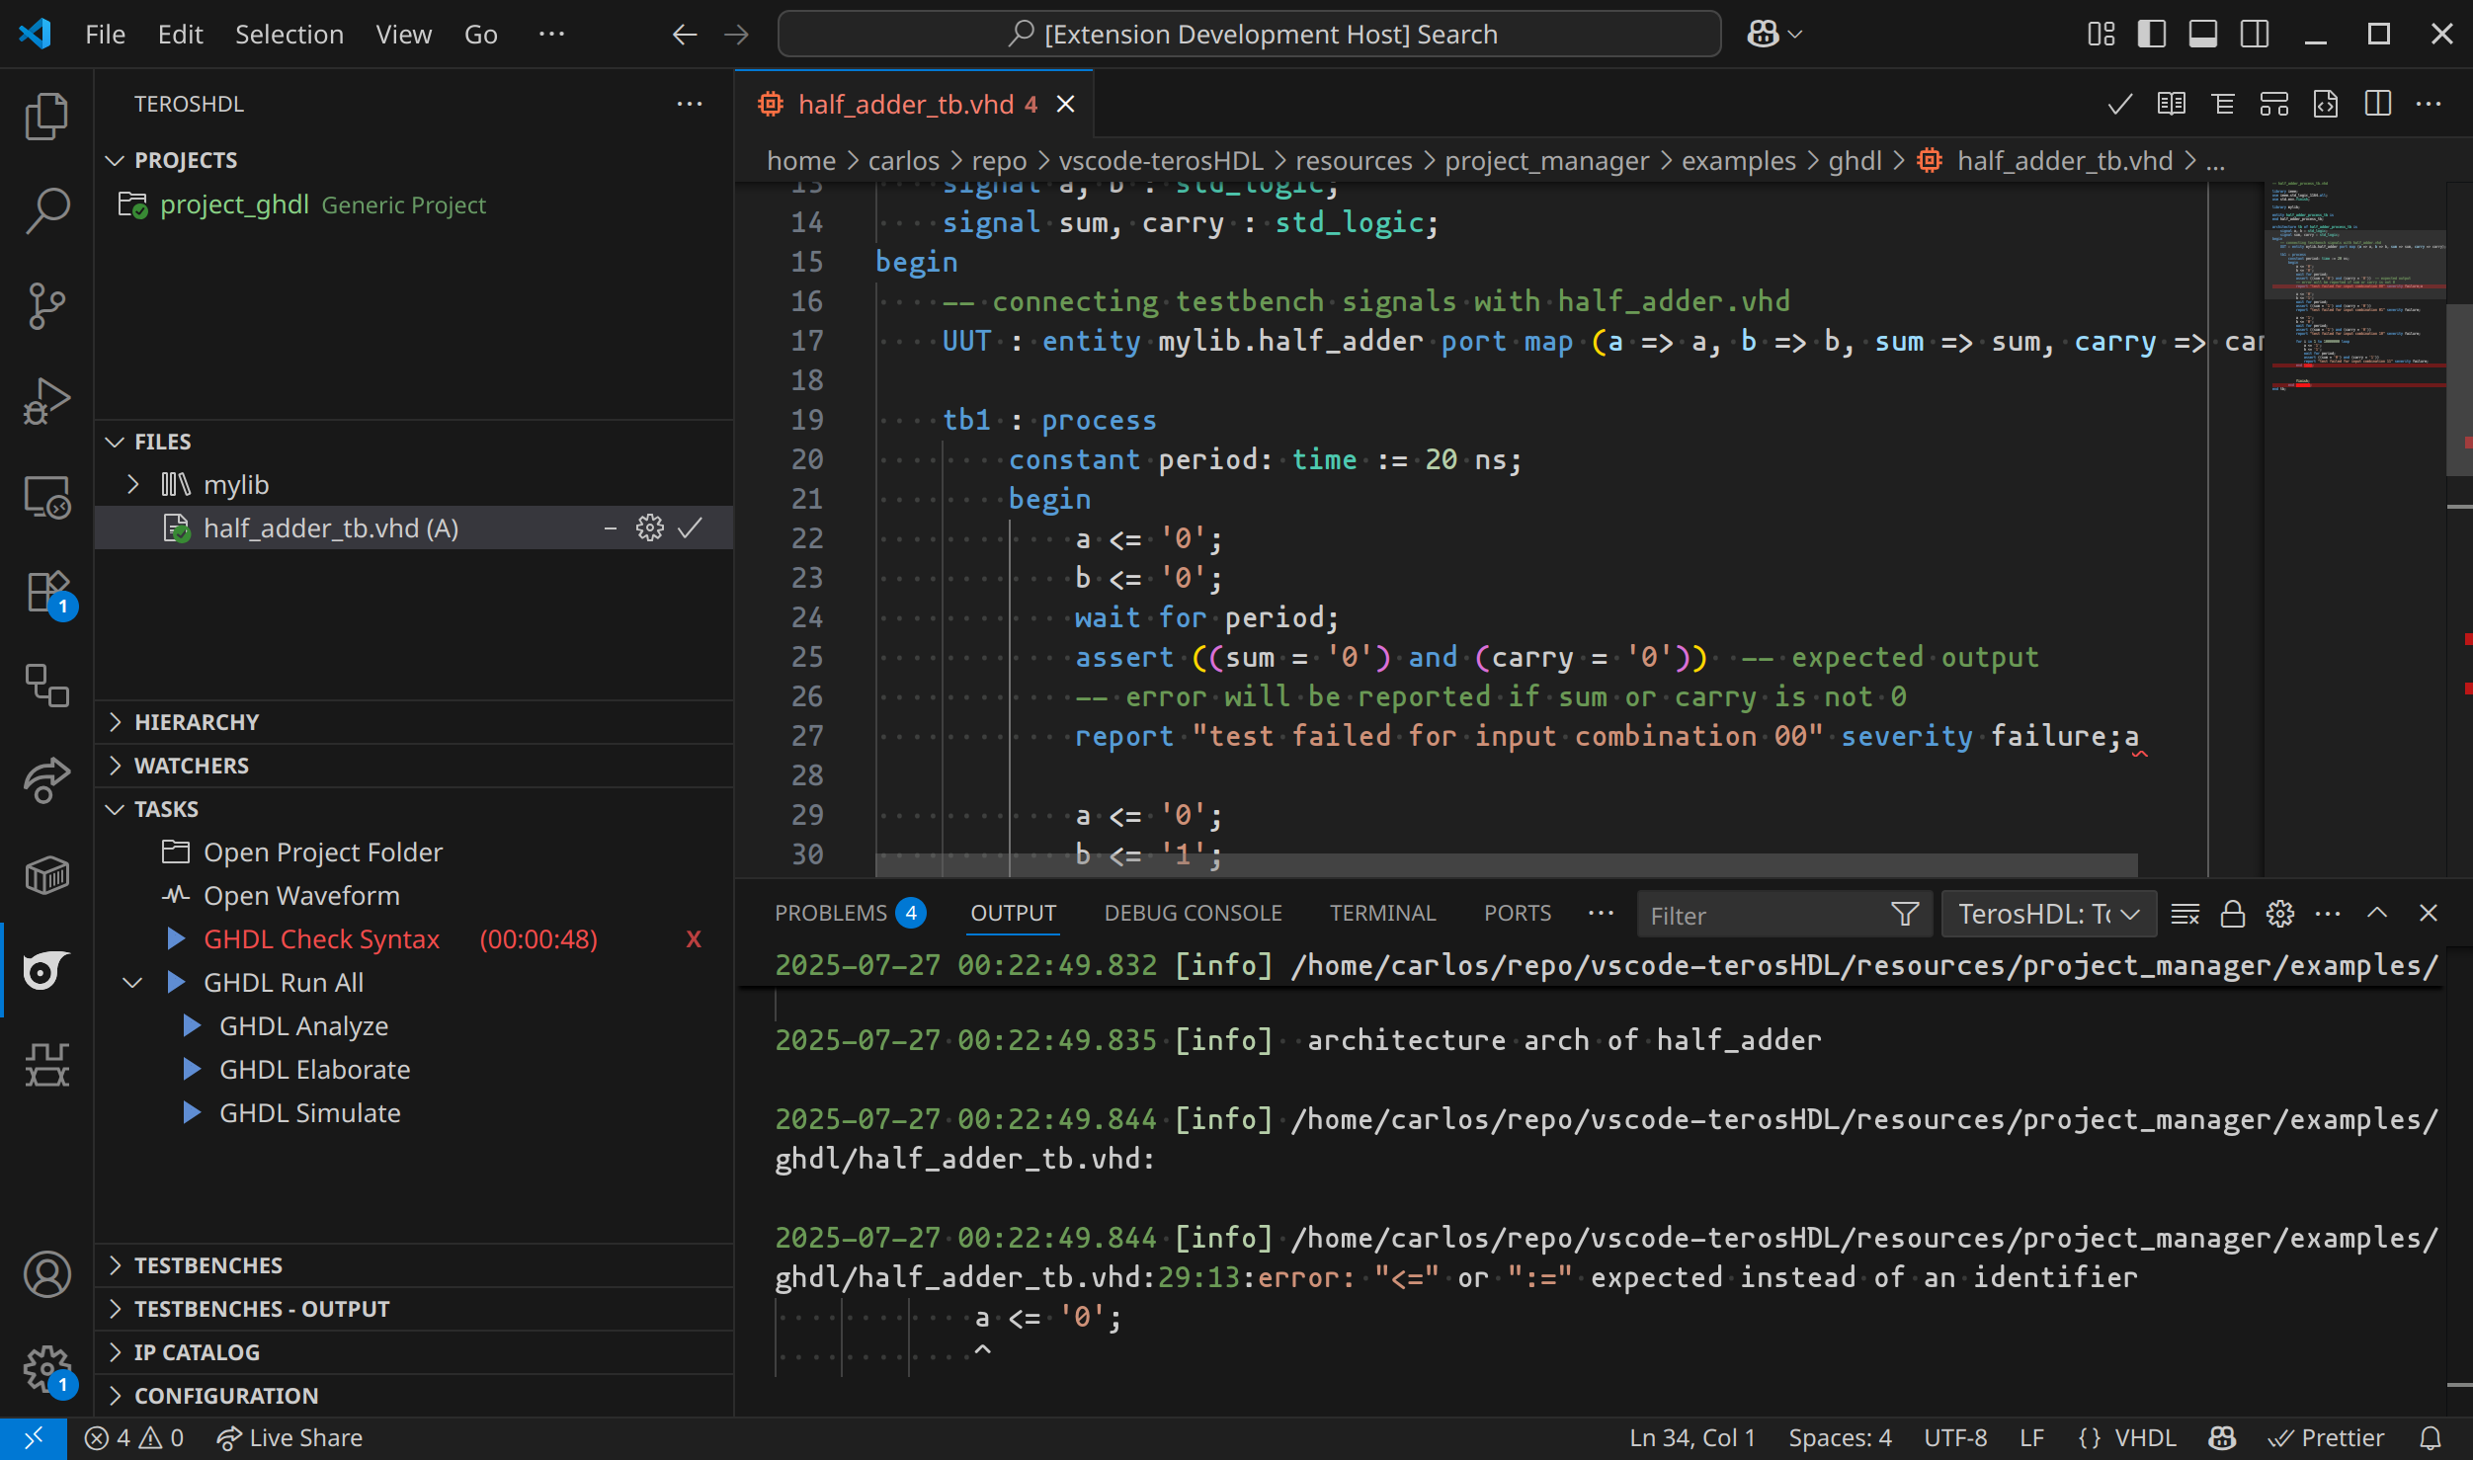
Task: Expand the IP CATALOG section
Action: [115, 1352]
